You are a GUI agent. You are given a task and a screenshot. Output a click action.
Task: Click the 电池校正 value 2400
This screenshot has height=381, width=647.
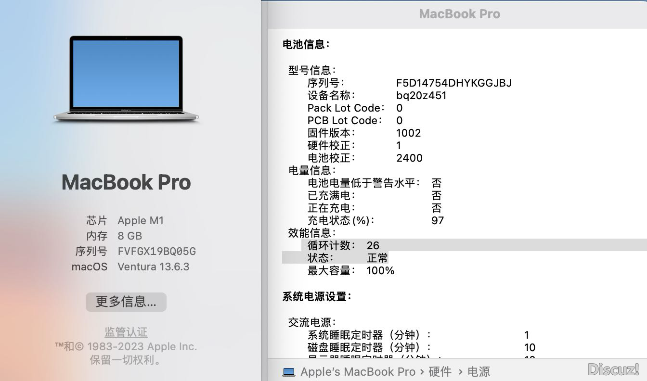click(409, 158)
